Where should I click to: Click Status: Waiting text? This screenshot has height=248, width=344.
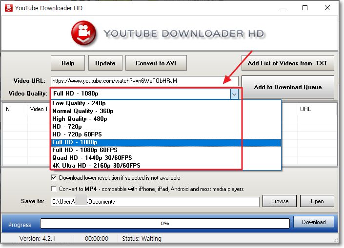pyautogui.click(x=142, y=239)
